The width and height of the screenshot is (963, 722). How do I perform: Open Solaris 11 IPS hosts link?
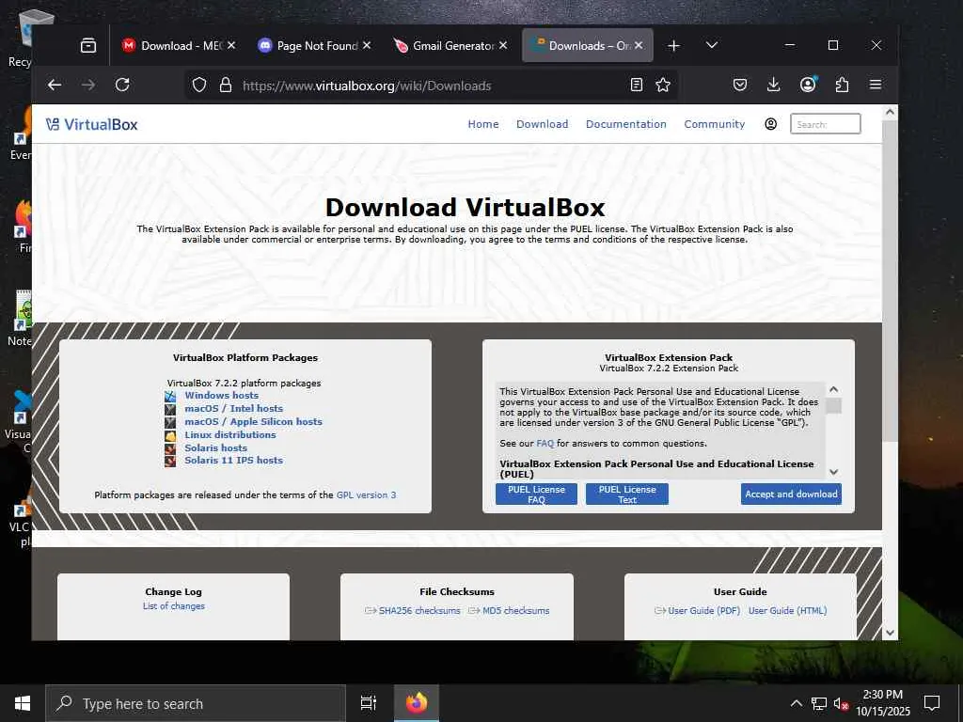coord(234,460)
